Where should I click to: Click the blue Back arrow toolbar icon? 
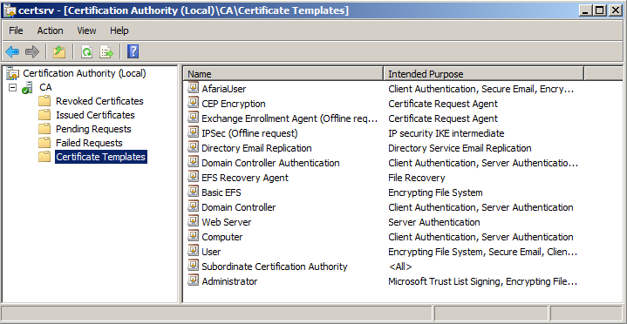coord(12,51)
